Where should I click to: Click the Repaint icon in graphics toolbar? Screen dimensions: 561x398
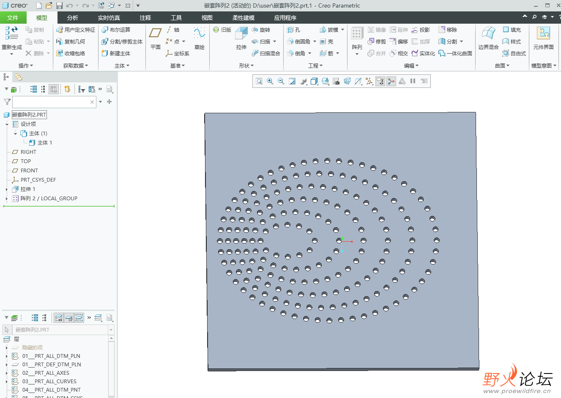click(292, 81)
